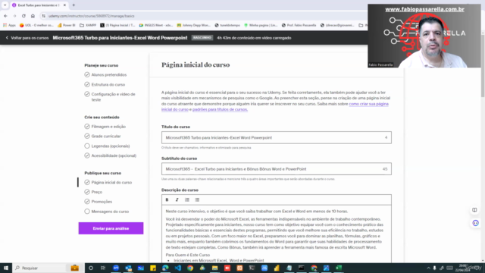Open the UOL bookmark
This screenshot has height=273, width=485.
point(36,25)
